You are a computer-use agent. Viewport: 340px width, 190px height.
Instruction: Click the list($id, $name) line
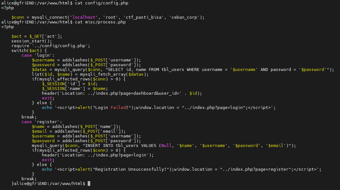coord(90,74)
